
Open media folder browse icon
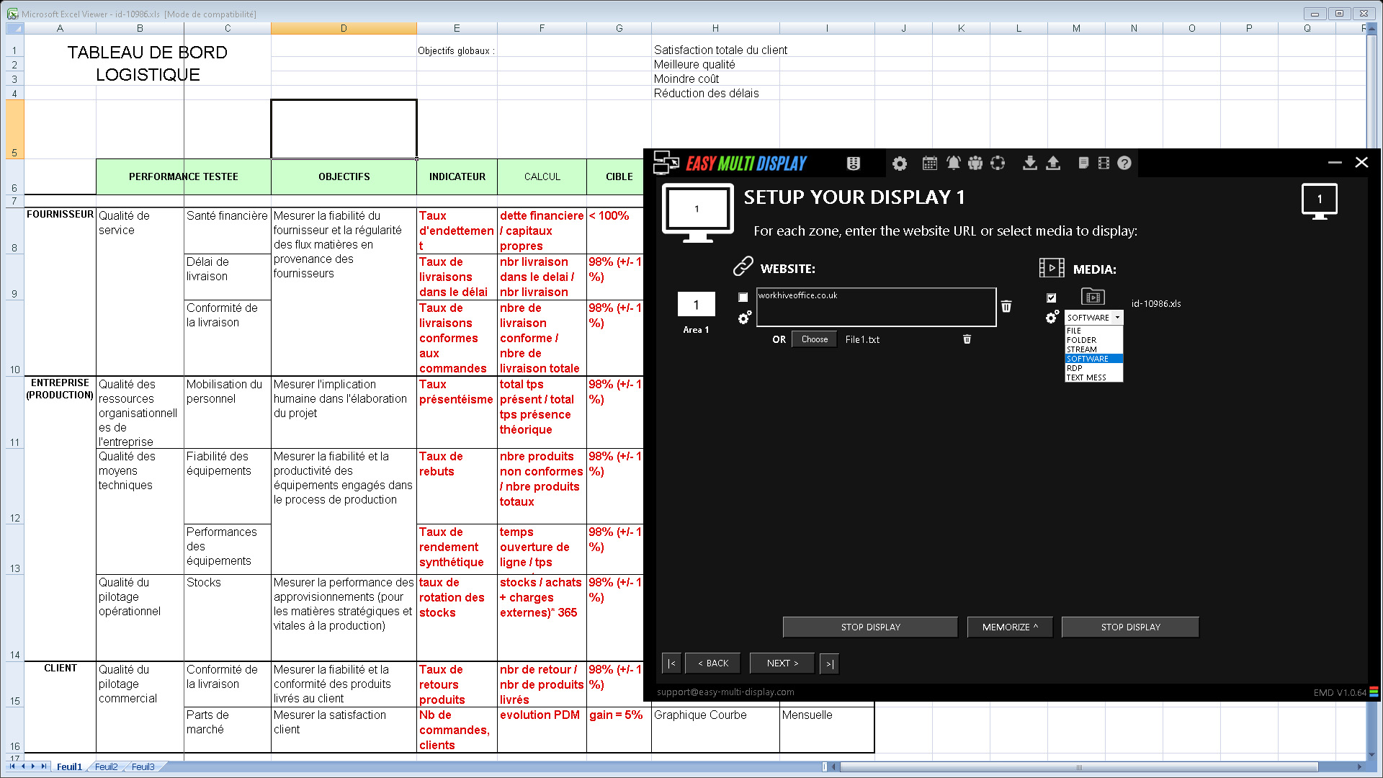[x=1093, y=297]
